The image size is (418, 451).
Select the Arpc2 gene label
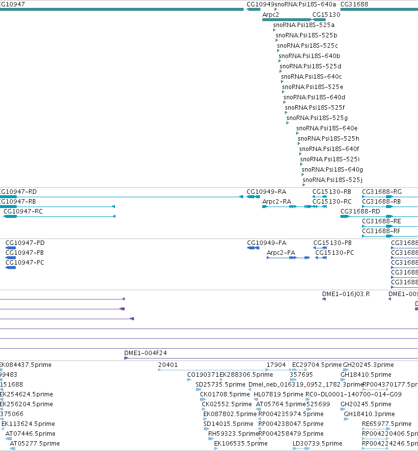(271, 15)
